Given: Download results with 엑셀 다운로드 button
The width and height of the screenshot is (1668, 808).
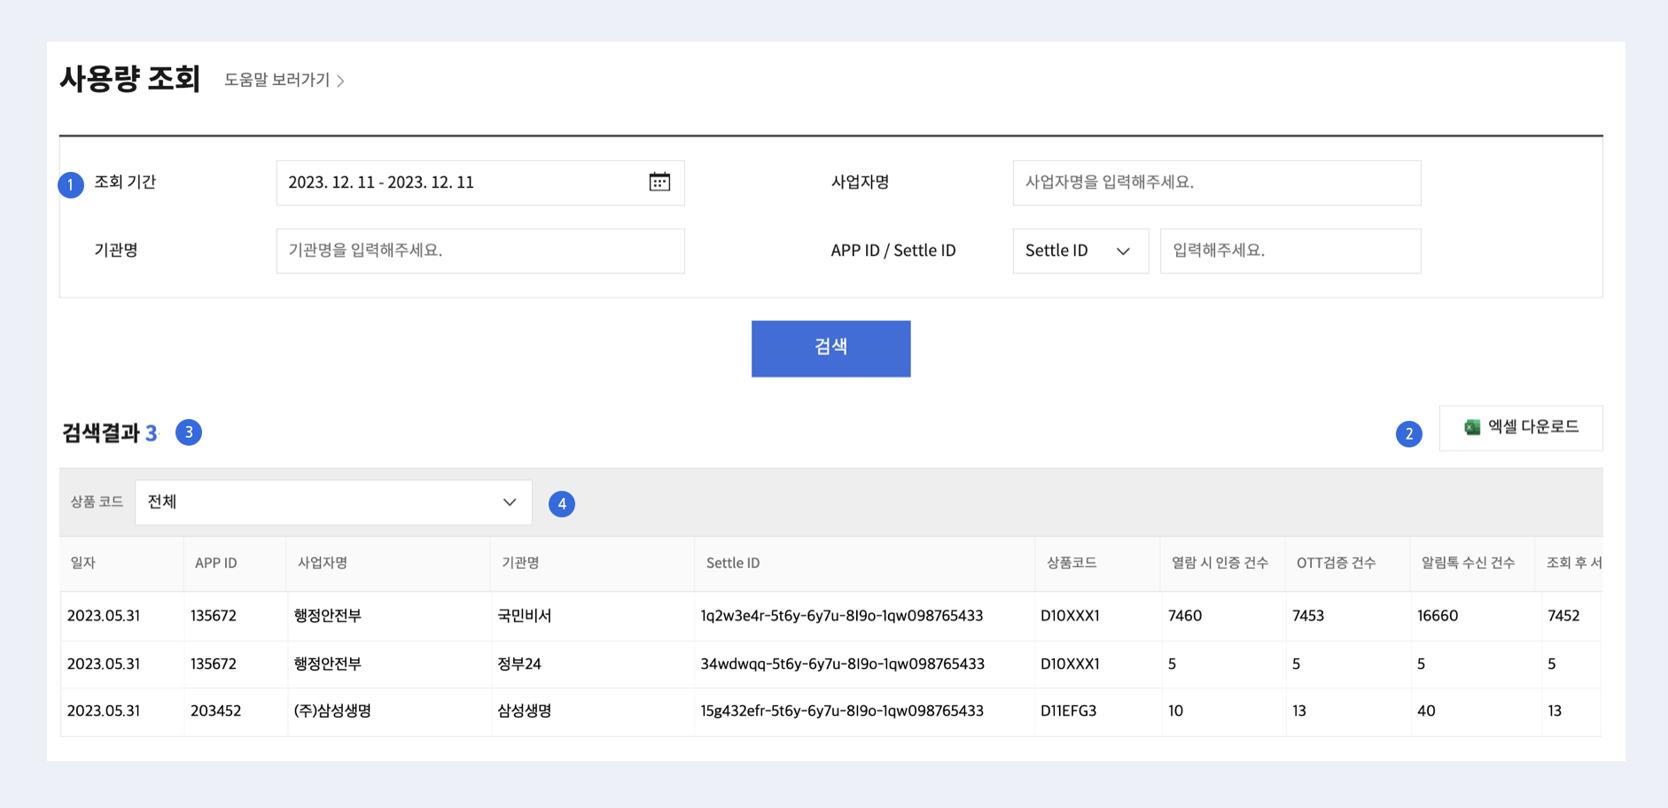Looking at the screenshot, I should [x=1521, y=428].
